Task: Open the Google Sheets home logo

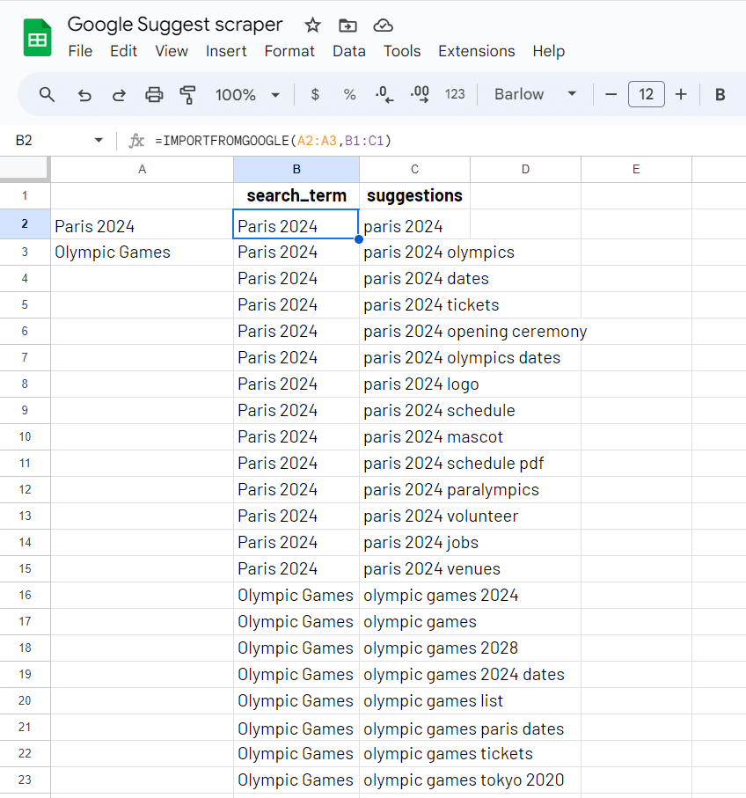Action: pos(38,38)
